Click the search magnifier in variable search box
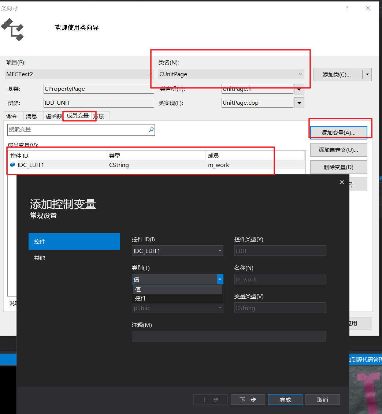The image size is (382, 414). (151, 130)
